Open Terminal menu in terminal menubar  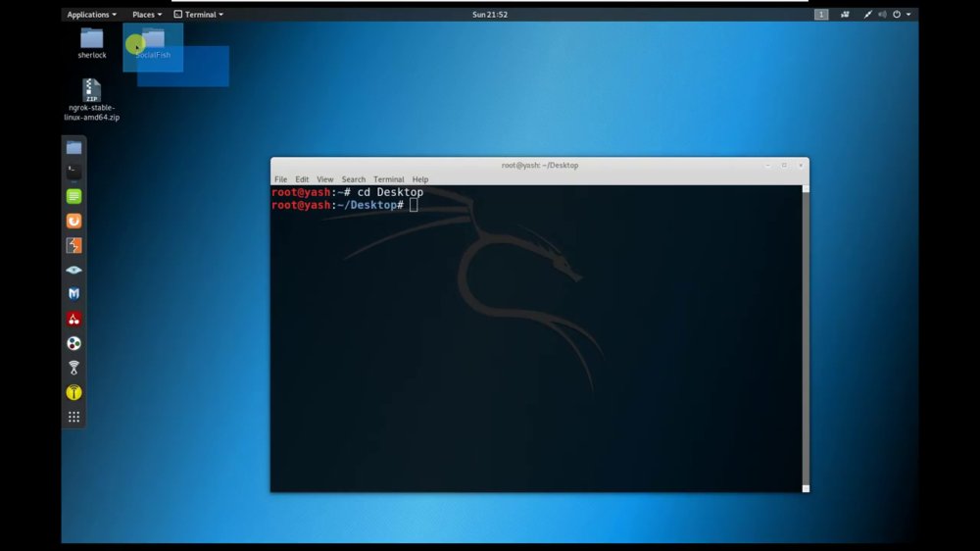point(389,178)
